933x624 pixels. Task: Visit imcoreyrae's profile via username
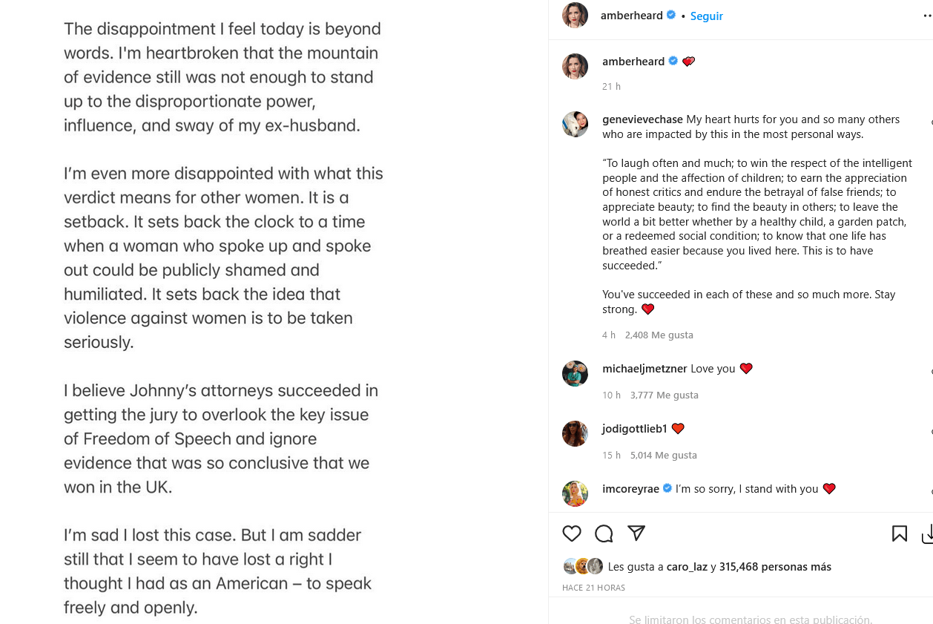click(x=630, y=489)
